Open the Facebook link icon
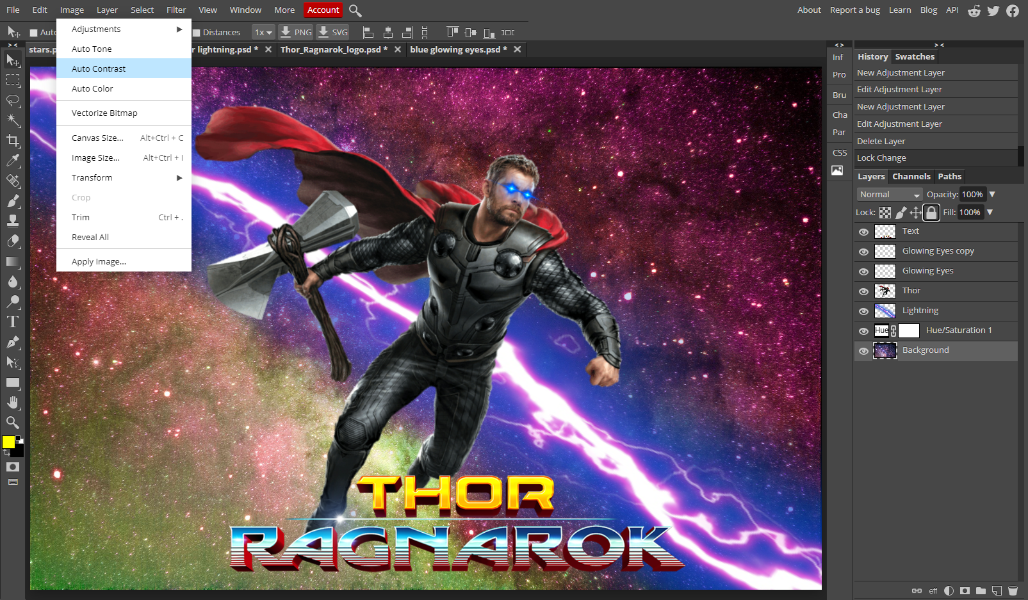 pyautogui.click(x=1013, y=10)
